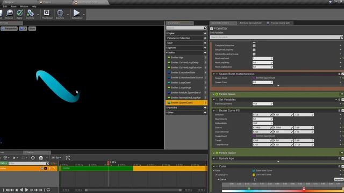Toggle the DelayFirstLoopOnly checkbox
The height and width of the screenshot is (193, 344).
pyautogui.click(x=254, y=50)
